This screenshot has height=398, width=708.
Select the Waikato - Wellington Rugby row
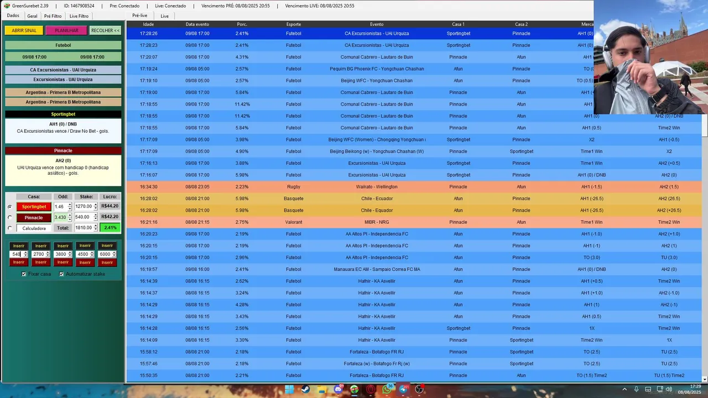[x=414, y=187]
